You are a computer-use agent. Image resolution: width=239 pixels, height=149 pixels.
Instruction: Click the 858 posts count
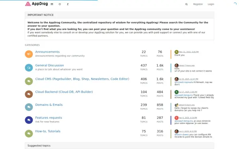pyautogui.click(x=160, y=105)
